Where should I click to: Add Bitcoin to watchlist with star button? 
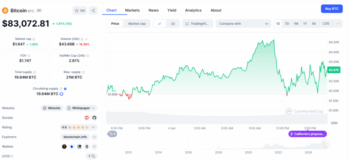coord(80,11)
